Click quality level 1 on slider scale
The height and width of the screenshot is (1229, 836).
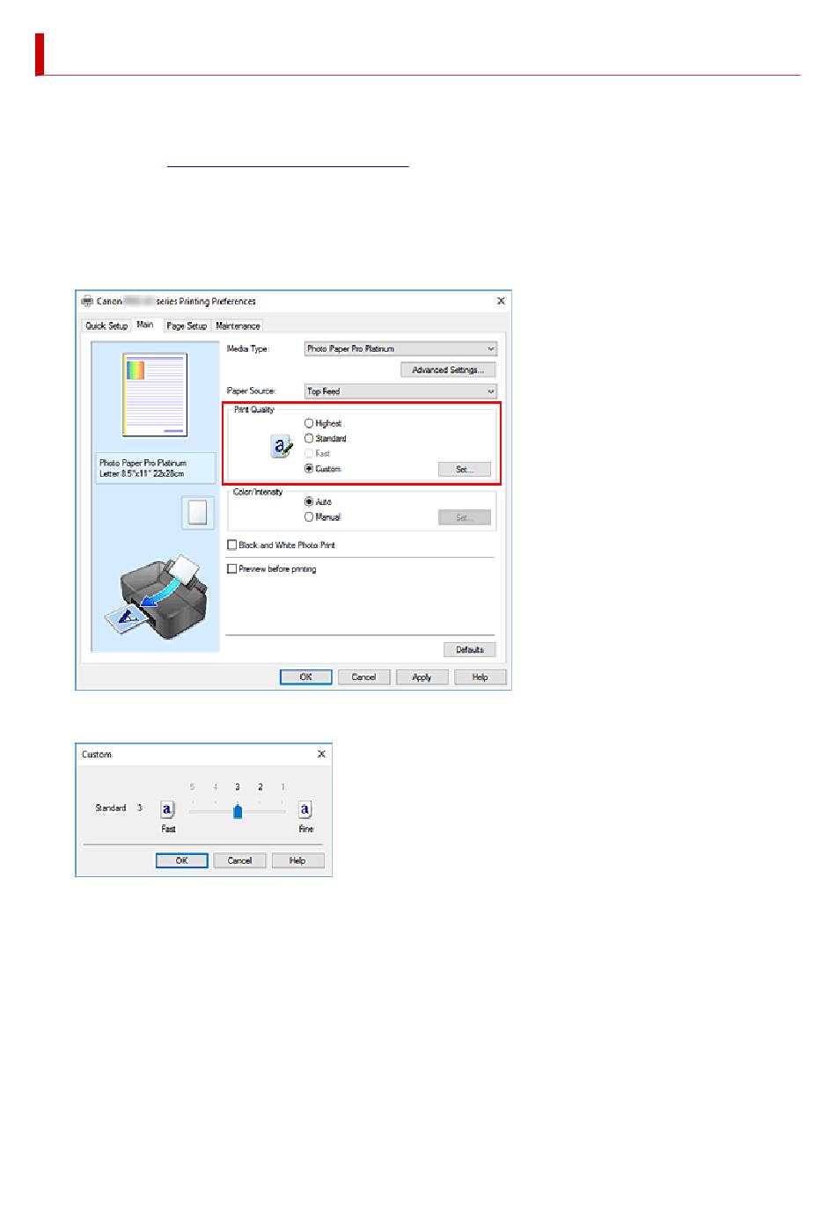point(282,787)
